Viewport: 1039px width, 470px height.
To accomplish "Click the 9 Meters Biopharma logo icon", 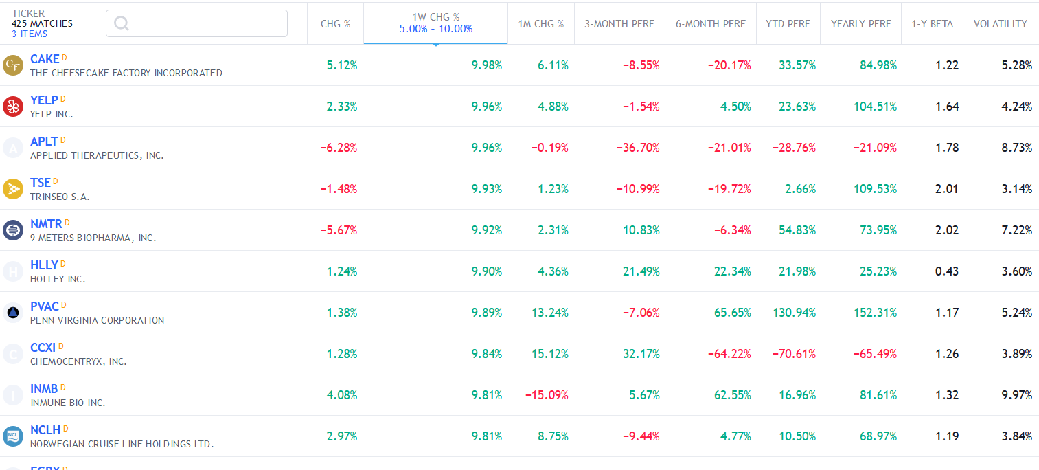I will point(13,230).
